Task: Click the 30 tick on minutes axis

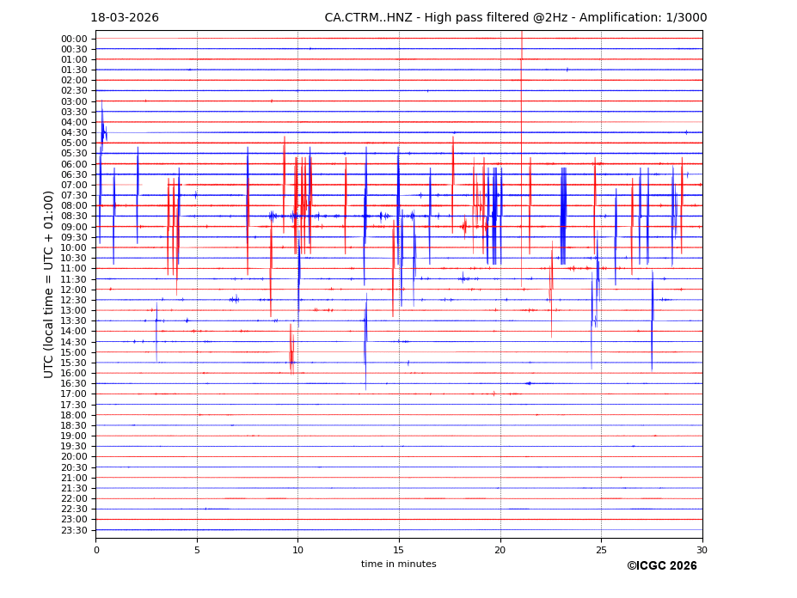Action: pyautogui.click(x=702, y=550)
